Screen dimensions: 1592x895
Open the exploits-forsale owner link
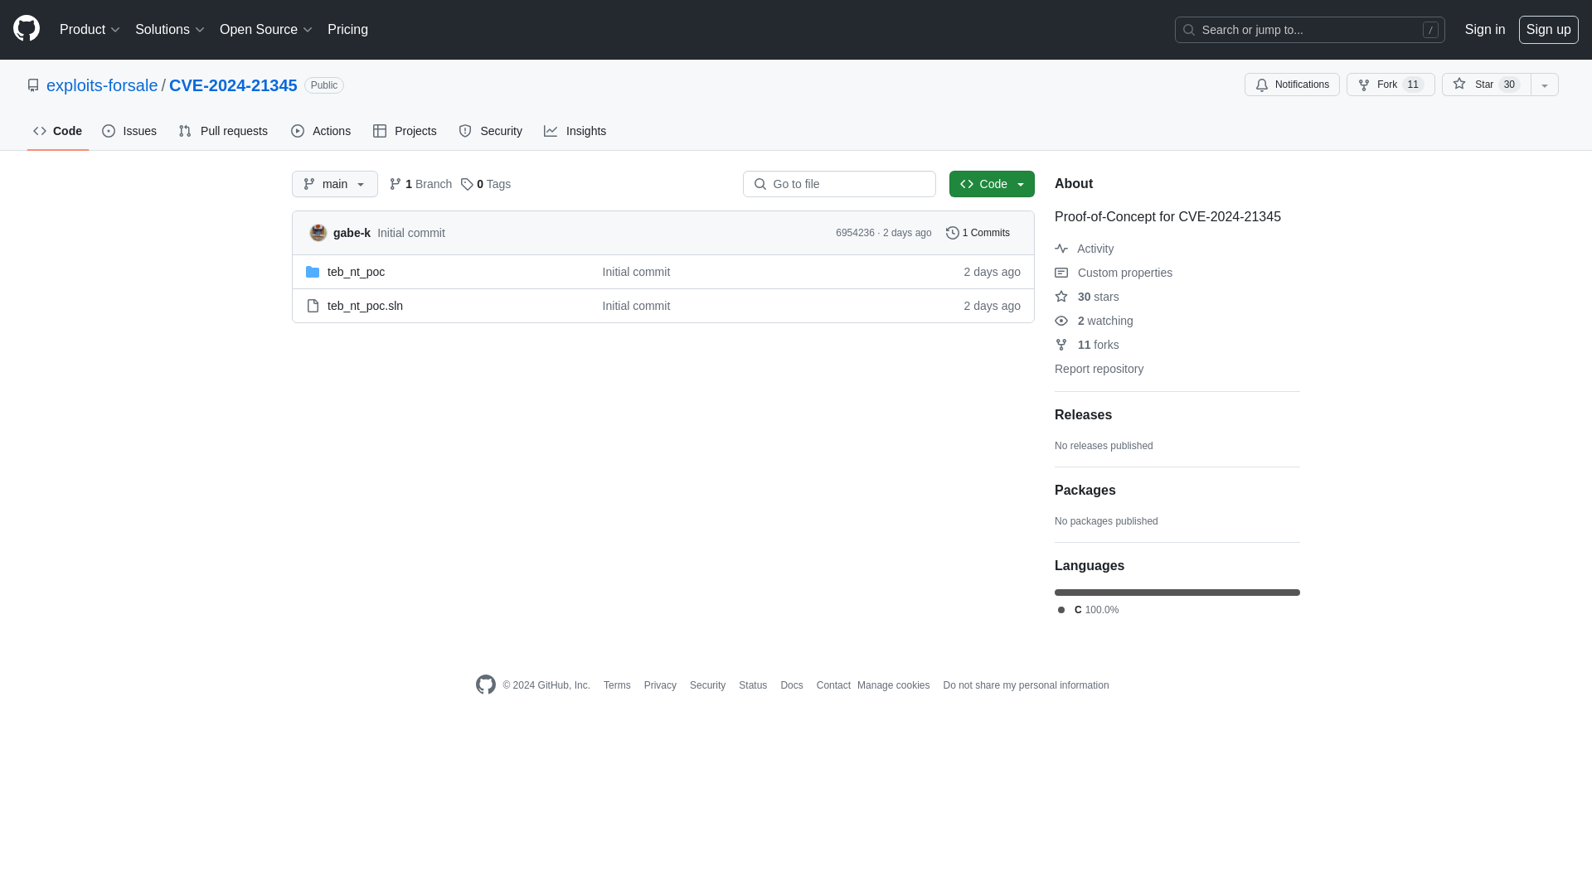pos(102,85)
